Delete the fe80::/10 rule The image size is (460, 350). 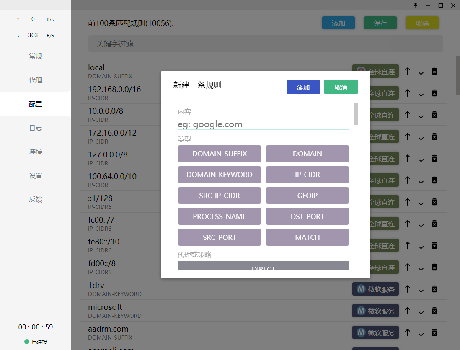[434, 245]
